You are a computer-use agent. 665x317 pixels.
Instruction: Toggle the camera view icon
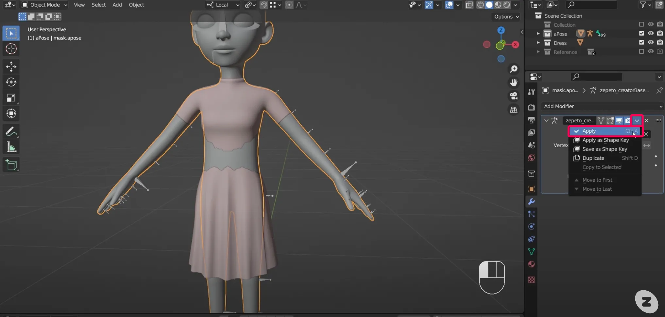point(514,96)
